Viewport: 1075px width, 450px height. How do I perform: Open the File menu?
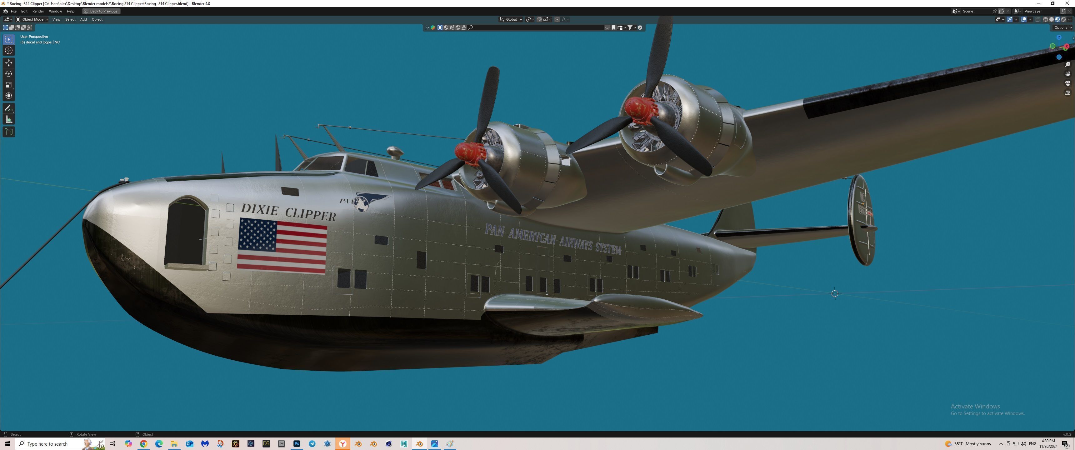click(x=14, y=11)
